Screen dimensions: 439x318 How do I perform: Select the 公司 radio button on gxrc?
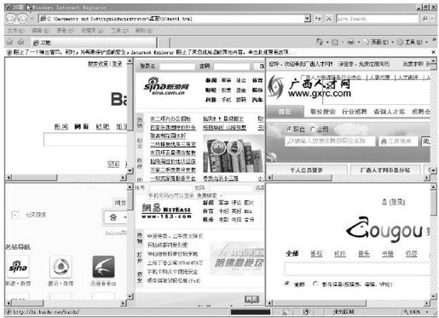pos(313,130)
